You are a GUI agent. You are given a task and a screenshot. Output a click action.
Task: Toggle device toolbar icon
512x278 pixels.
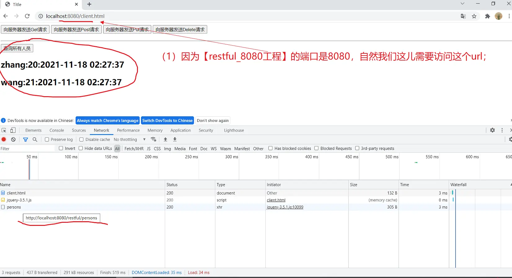[x=13, y=130]
